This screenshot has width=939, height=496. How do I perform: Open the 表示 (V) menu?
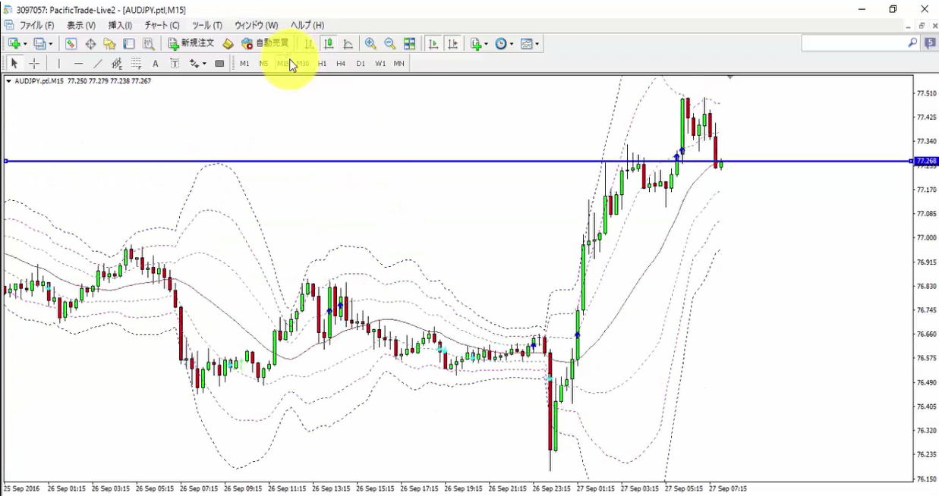[81, 26]
